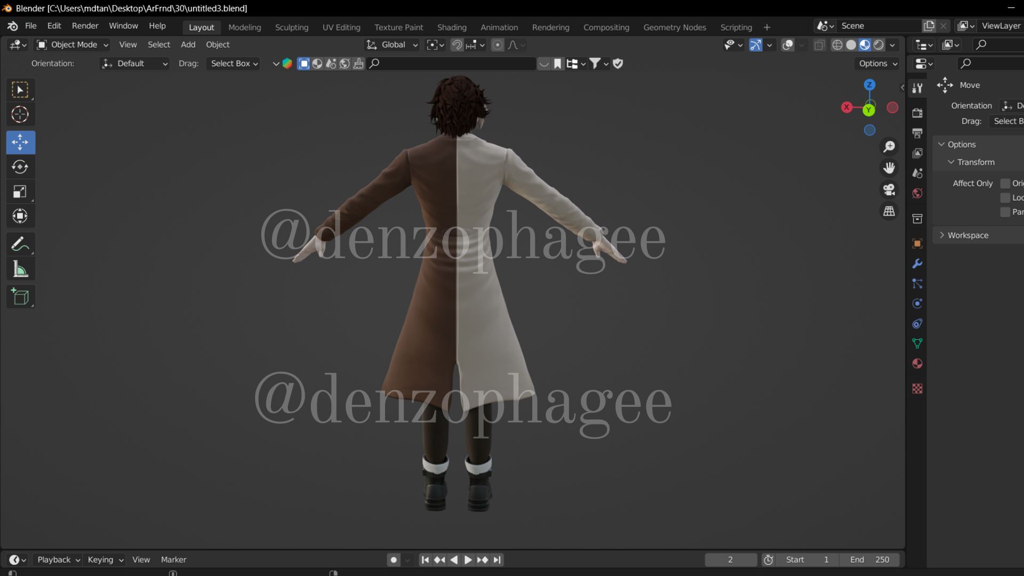The width and height of the screenshot is (1024, 576).
Task: Activate the Rotate tool
Action: coord(20,167)
